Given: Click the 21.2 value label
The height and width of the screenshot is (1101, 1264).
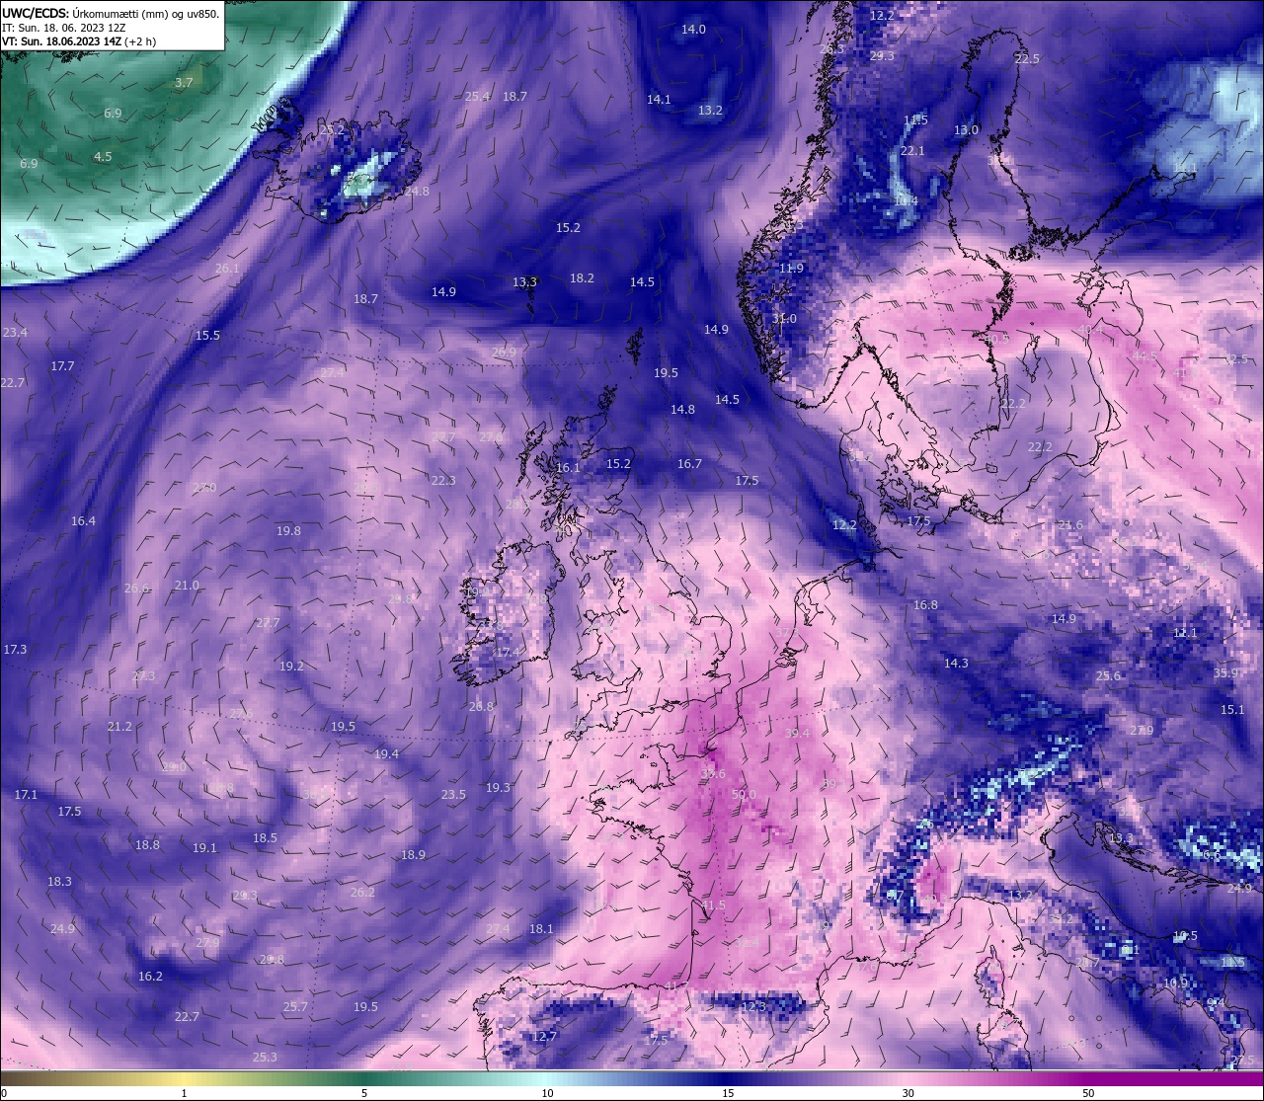Looking at the screenshot, I should [x=119, y=727].
